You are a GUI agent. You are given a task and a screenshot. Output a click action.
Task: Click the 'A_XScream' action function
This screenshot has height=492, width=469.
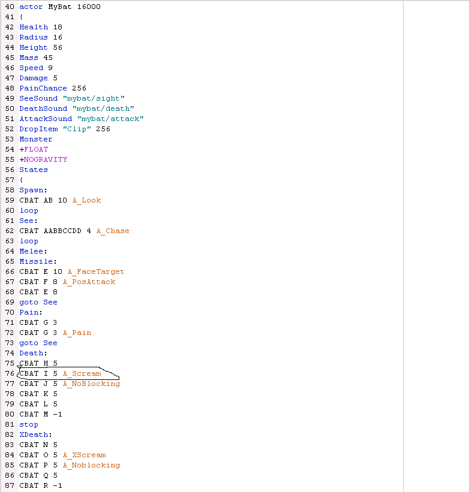click(84, 455)
